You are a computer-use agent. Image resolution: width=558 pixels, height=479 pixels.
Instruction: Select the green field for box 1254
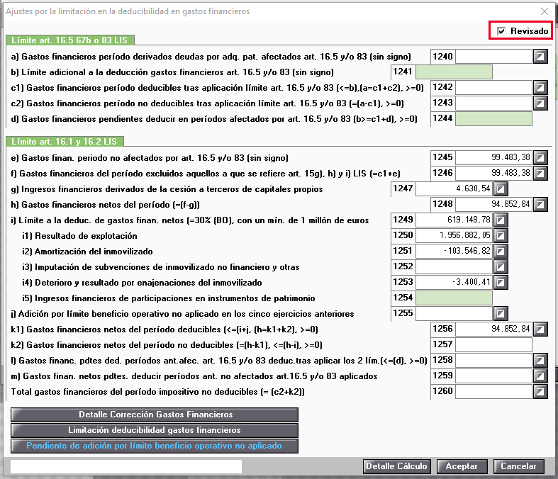coord(454,298)
